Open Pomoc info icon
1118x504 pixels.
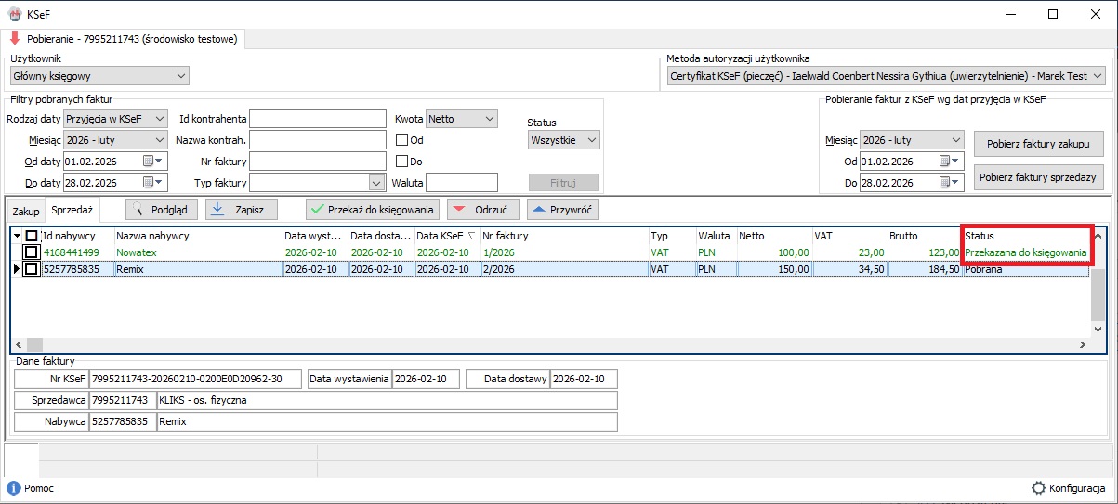14,488
